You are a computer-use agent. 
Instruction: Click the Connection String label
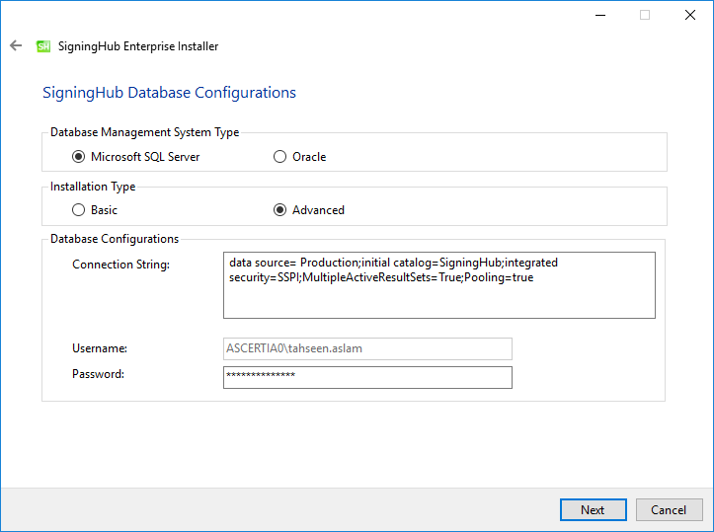click(x=120, y=265)
